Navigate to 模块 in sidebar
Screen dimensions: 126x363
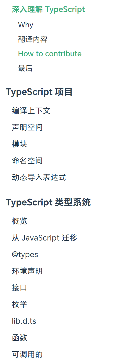19,144
